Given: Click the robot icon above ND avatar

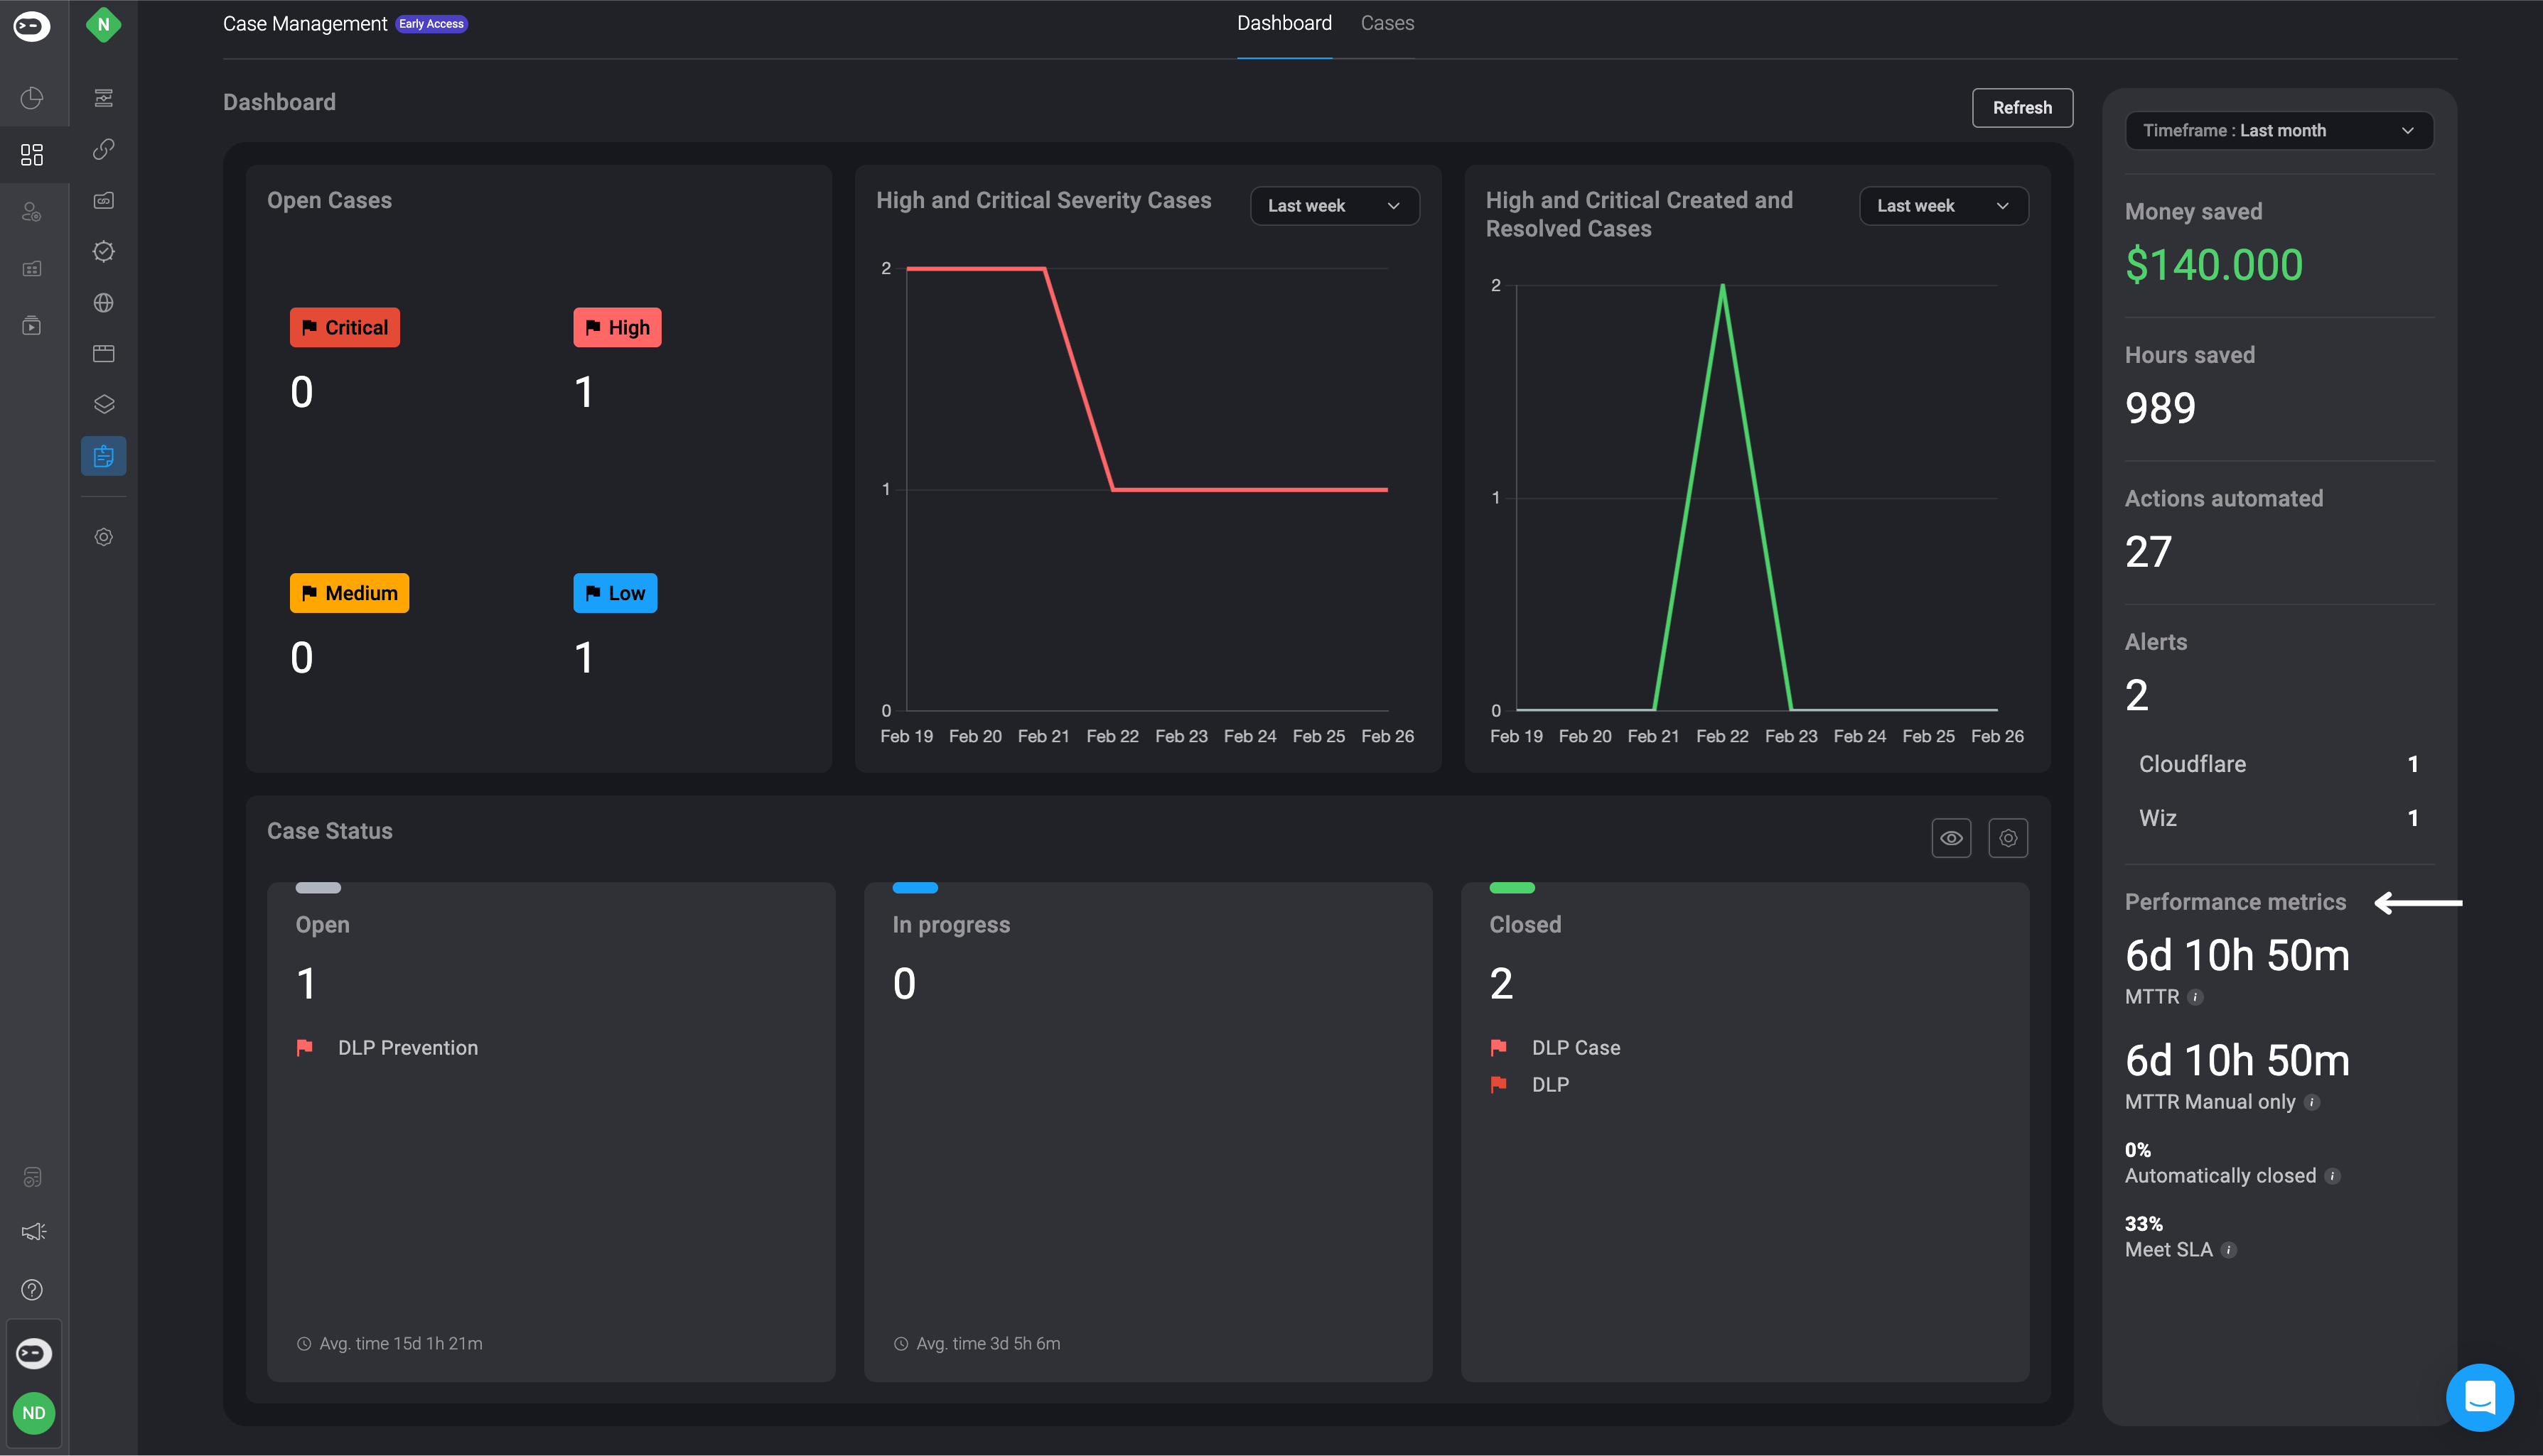Looking at the screenshot, I should [33, 1353].
